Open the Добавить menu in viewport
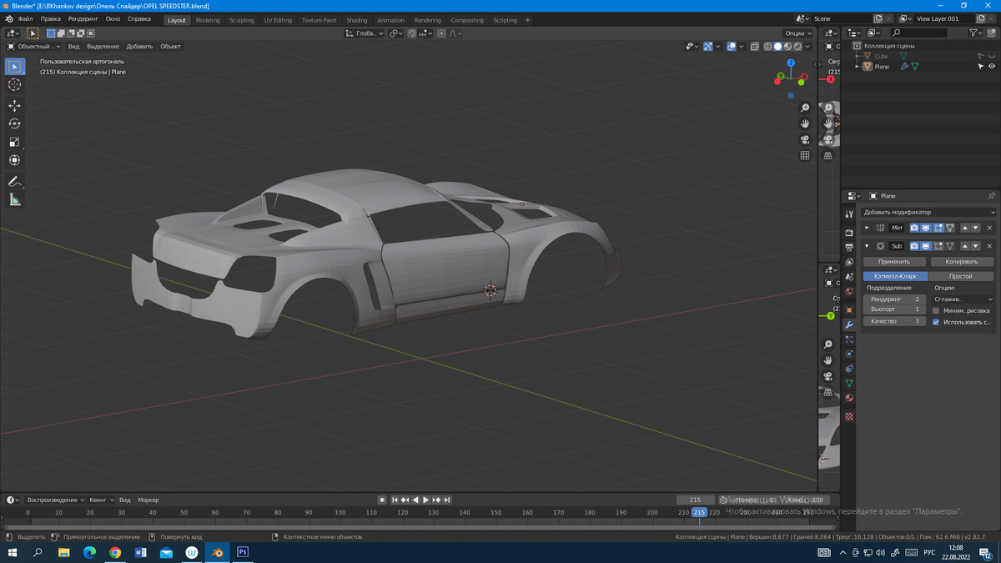The width and height of the screenshot is (1001, 563). [x=139, y=47]
